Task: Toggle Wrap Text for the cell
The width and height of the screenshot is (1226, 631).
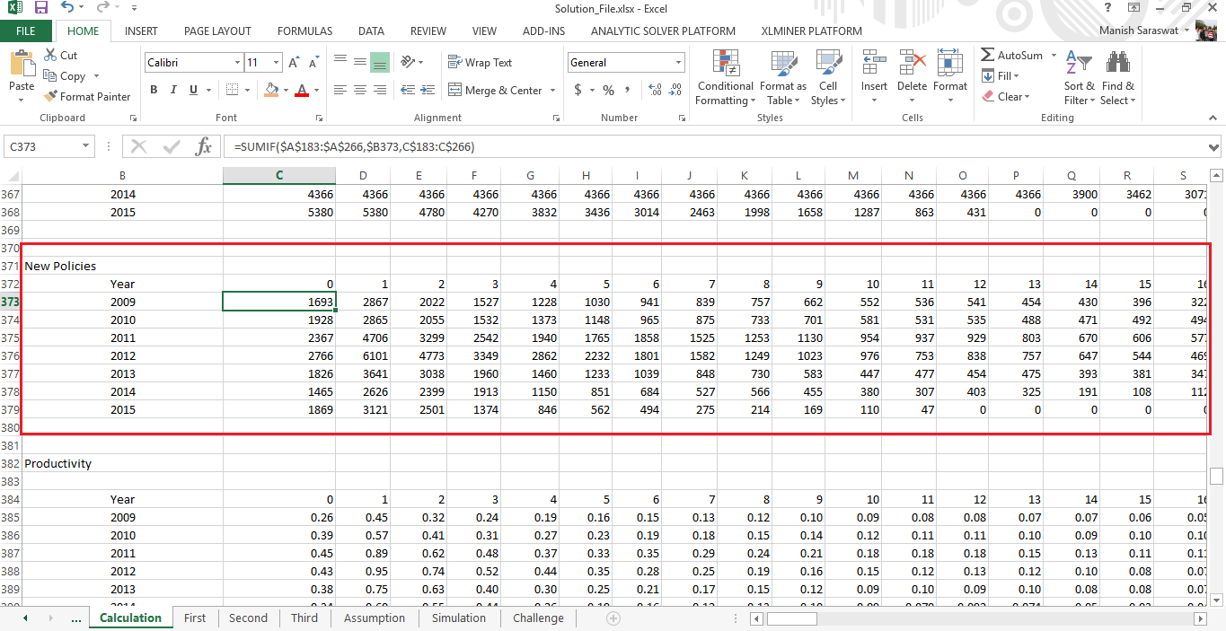Action: (x=480, y=63)
